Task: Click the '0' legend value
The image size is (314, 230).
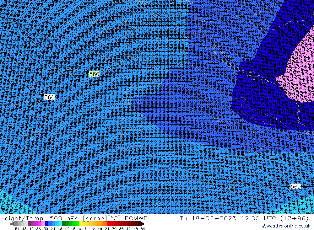Action: [x=80, y=229]
